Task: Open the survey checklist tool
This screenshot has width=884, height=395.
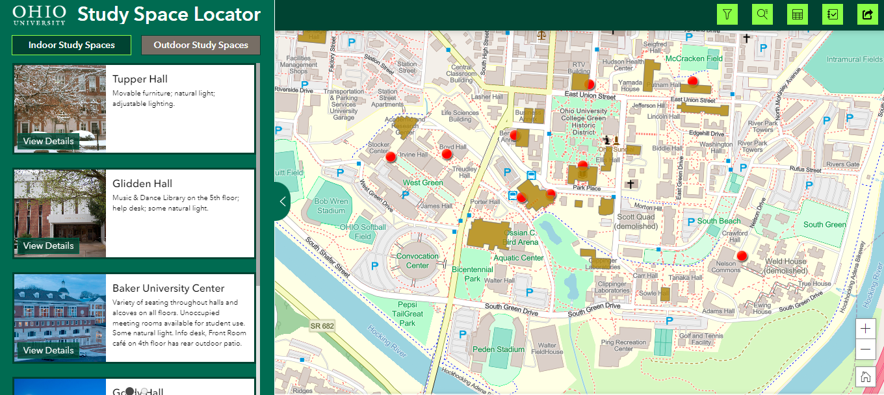Action: click(x=832, y=14)
